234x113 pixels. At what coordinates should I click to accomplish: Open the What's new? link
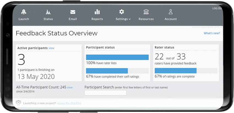click(212, 33)
